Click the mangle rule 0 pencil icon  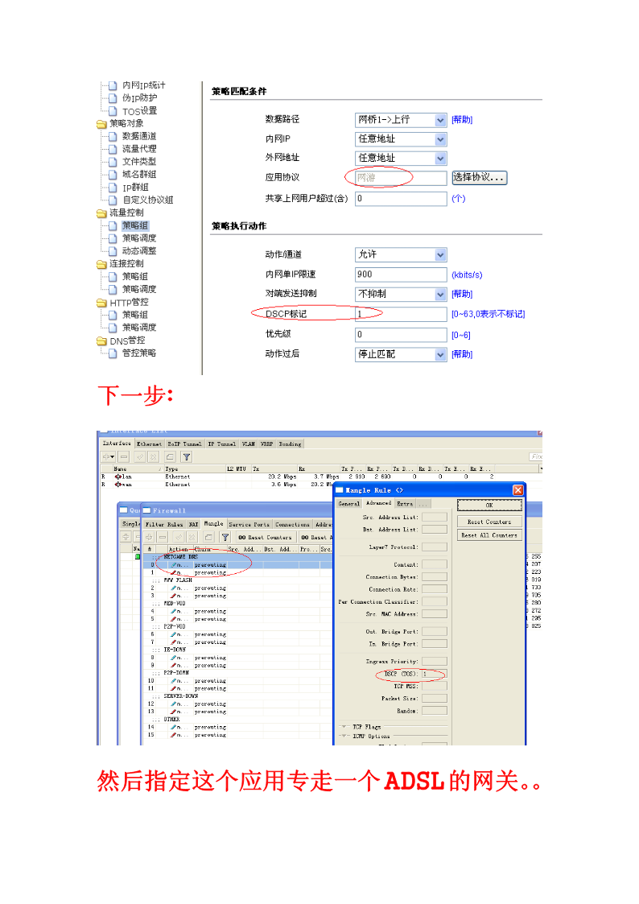tap(175, 565)
